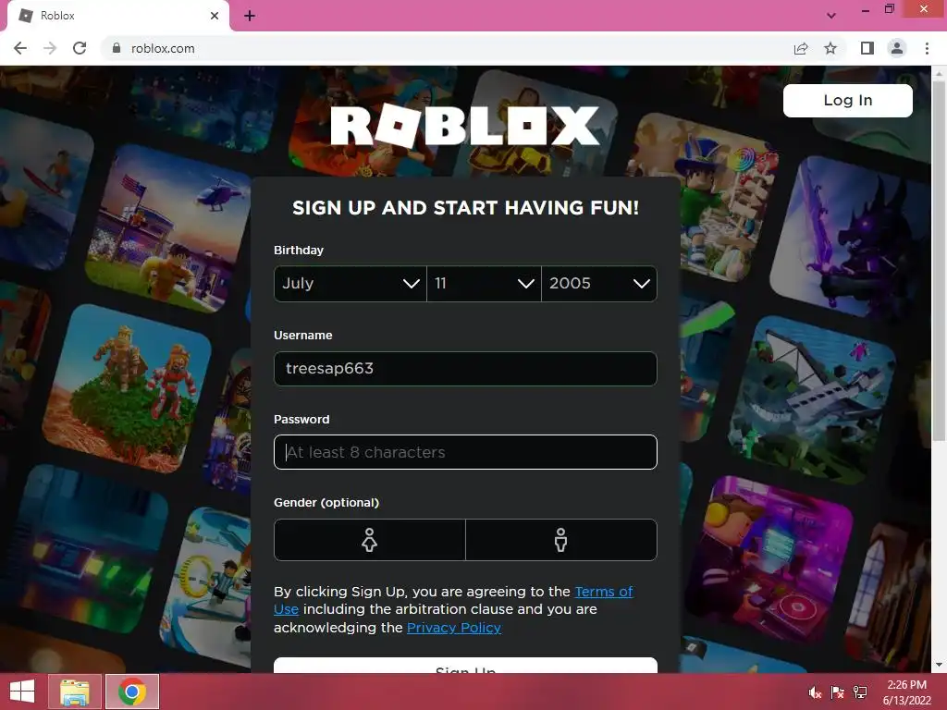Click the ship game thumbnail
947x710 pixels.
tap(812, 398)
